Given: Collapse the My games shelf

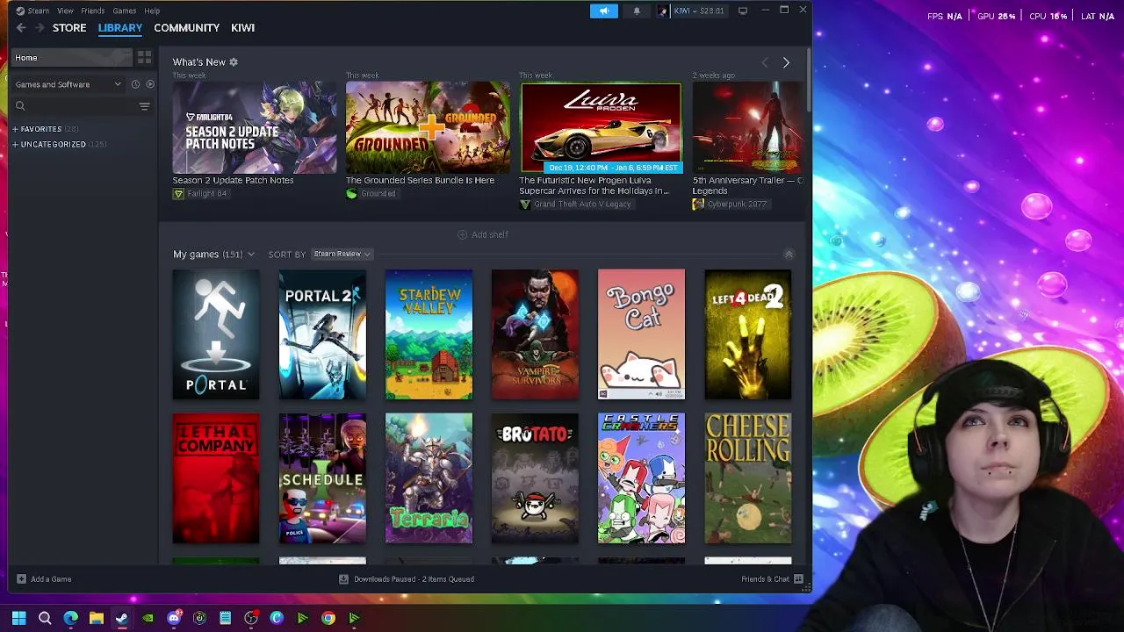Looking at the screenshot, I should (789, 255).
